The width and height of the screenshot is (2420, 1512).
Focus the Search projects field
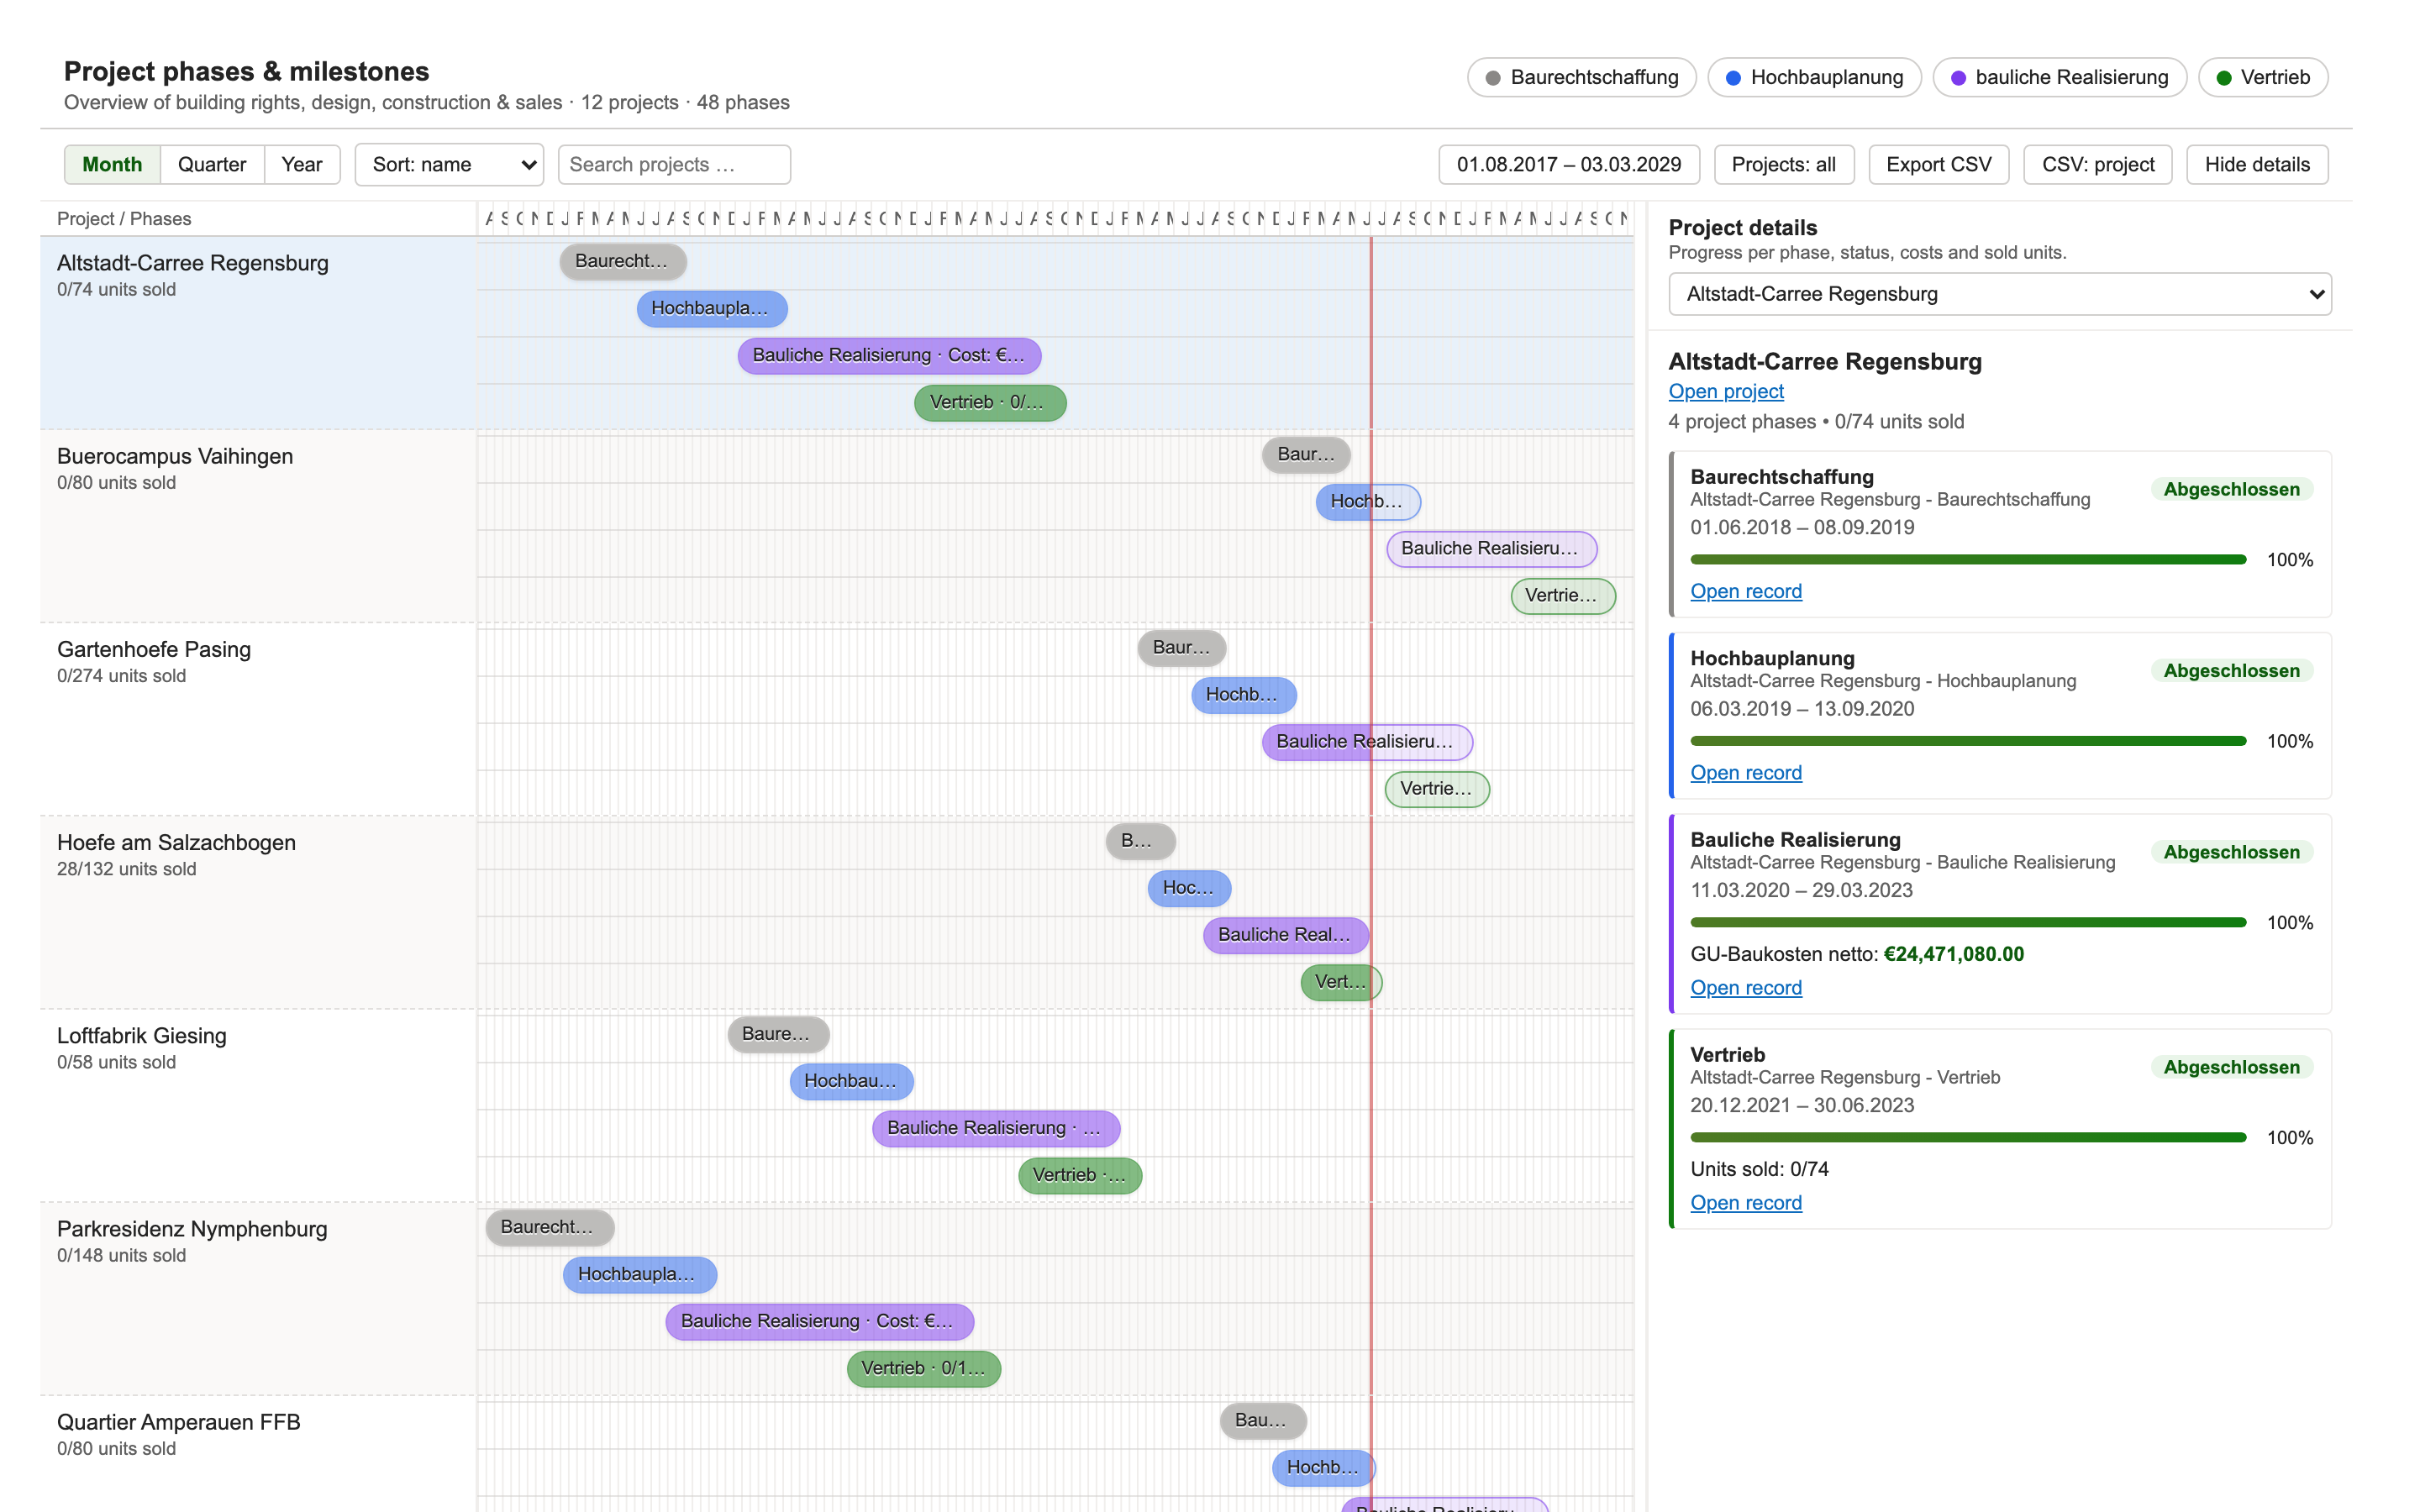[x=674, y=164]
